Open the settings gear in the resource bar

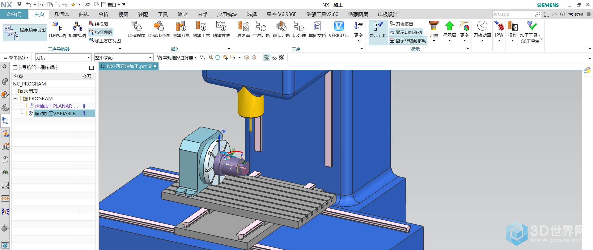click(x=4, y=66)
